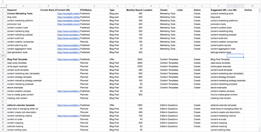Click the "Location" header cell
This screenshot has width=261, height=132.
[151, 10]
